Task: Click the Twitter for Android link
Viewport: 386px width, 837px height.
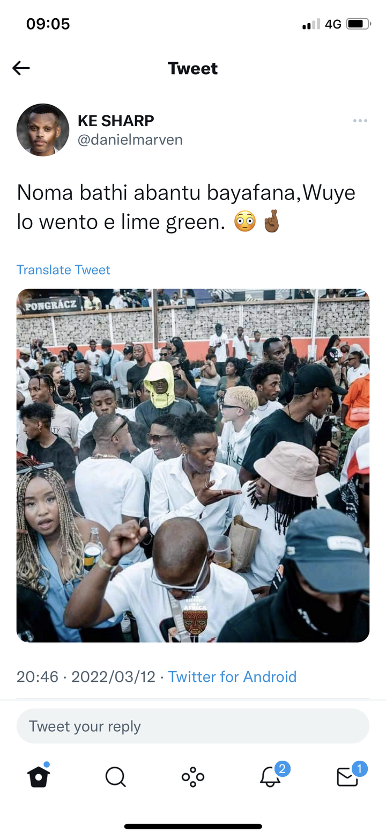Action: click(x=232, y=676)
